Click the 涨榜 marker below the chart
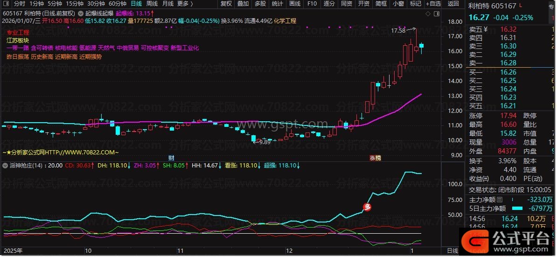 tap(375, 158)
